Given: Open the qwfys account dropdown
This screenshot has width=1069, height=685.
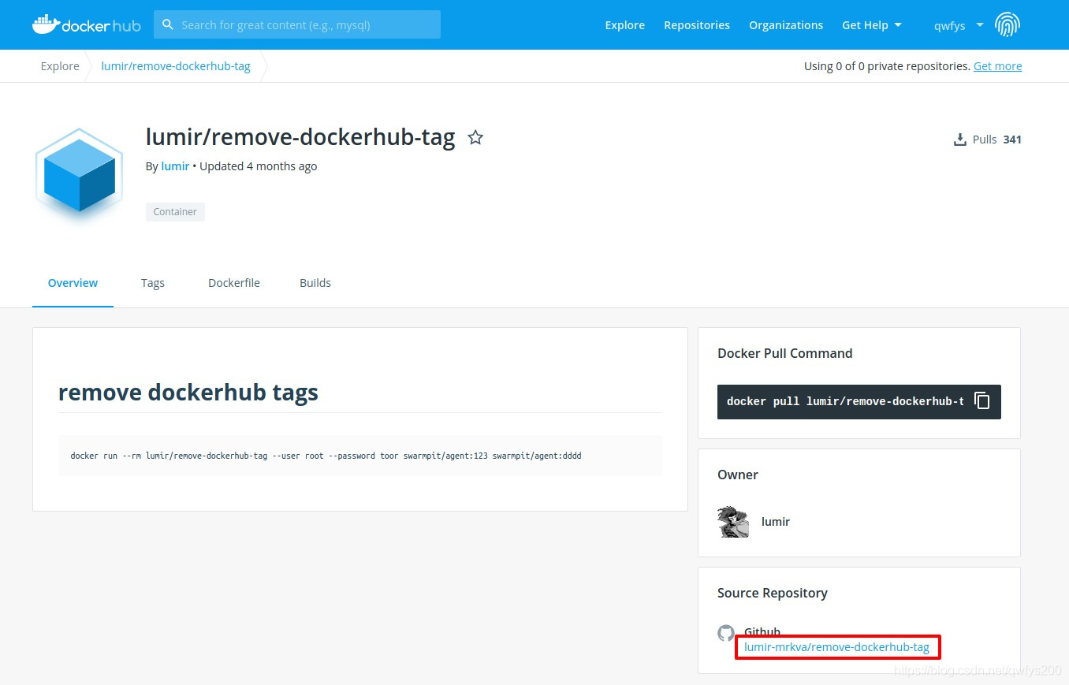Looking at the screenshot, I should point(959,25).
